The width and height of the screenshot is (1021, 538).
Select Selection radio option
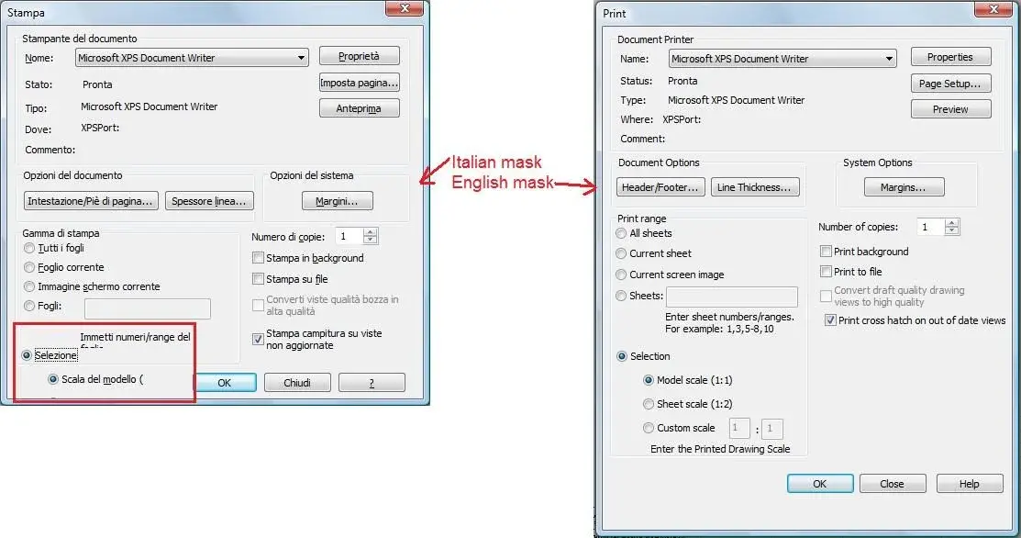622,356
